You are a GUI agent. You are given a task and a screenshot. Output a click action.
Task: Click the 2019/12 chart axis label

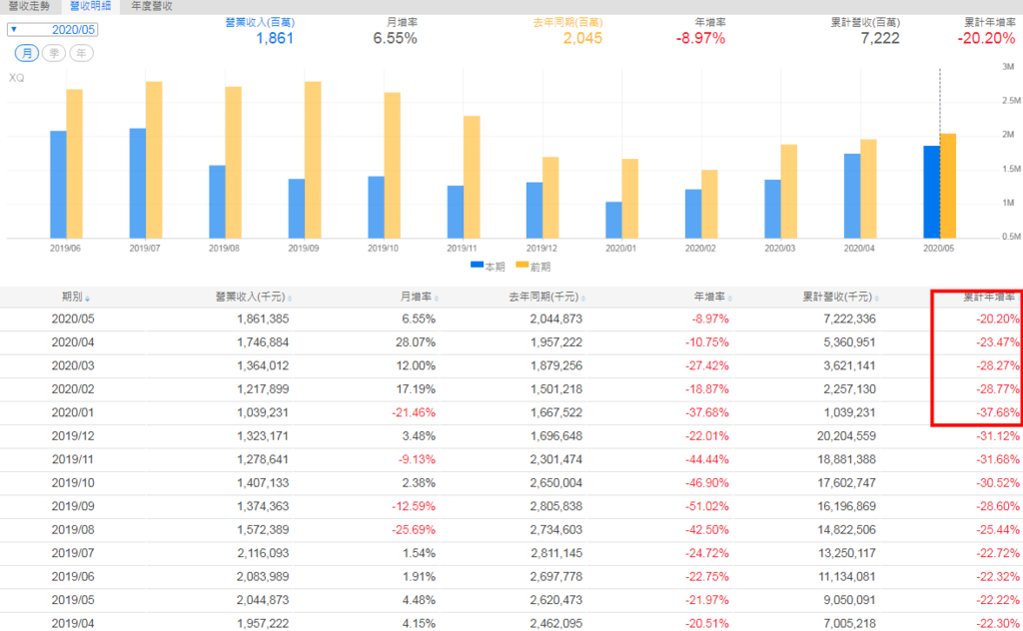tap(541, 249)
